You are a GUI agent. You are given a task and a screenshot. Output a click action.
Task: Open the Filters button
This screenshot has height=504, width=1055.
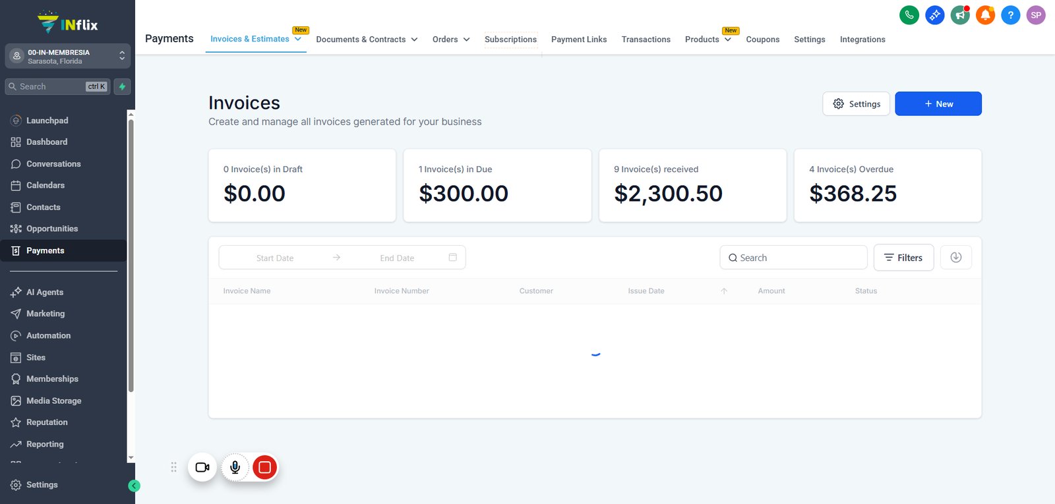[903, 258]
